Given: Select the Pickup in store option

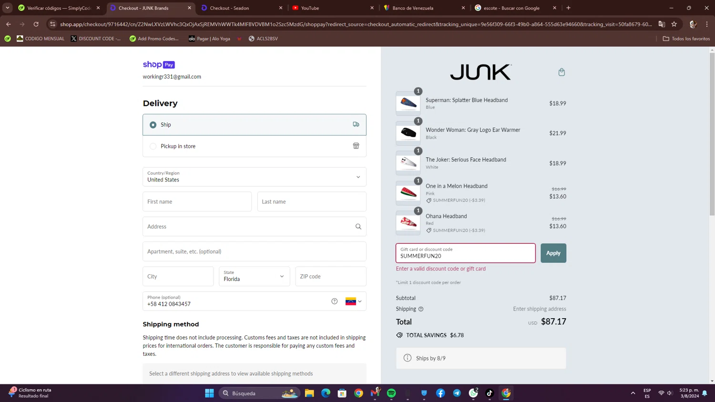Looking at the screenshot, I should coord(254,146).
